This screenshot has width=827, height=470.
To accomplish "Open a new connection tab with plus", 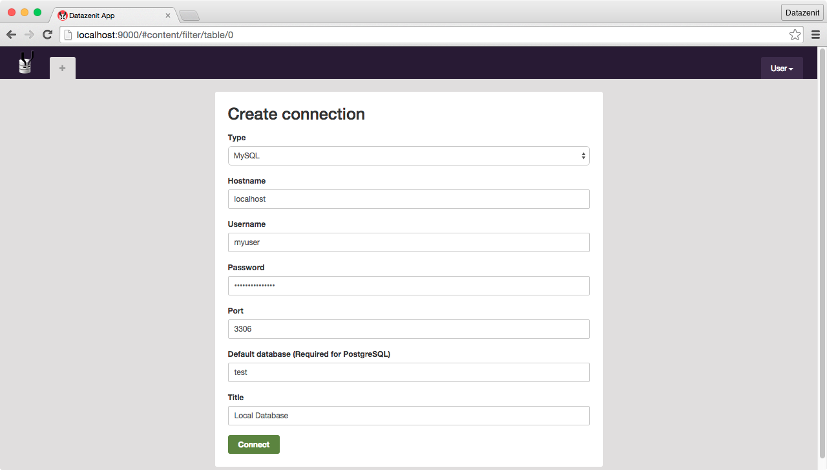I will (63, 69).
